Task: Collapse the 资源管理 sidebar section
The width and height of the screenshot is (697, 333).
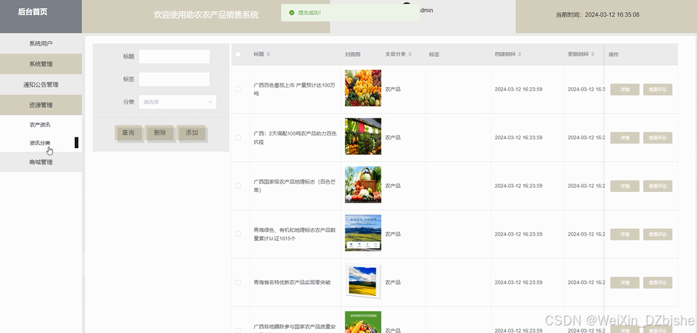Action: 41,105
